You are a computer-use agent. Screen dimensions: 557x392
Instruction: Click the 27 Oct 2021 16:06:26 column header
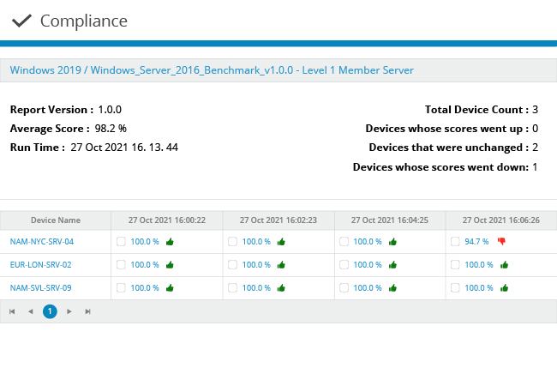501,220
